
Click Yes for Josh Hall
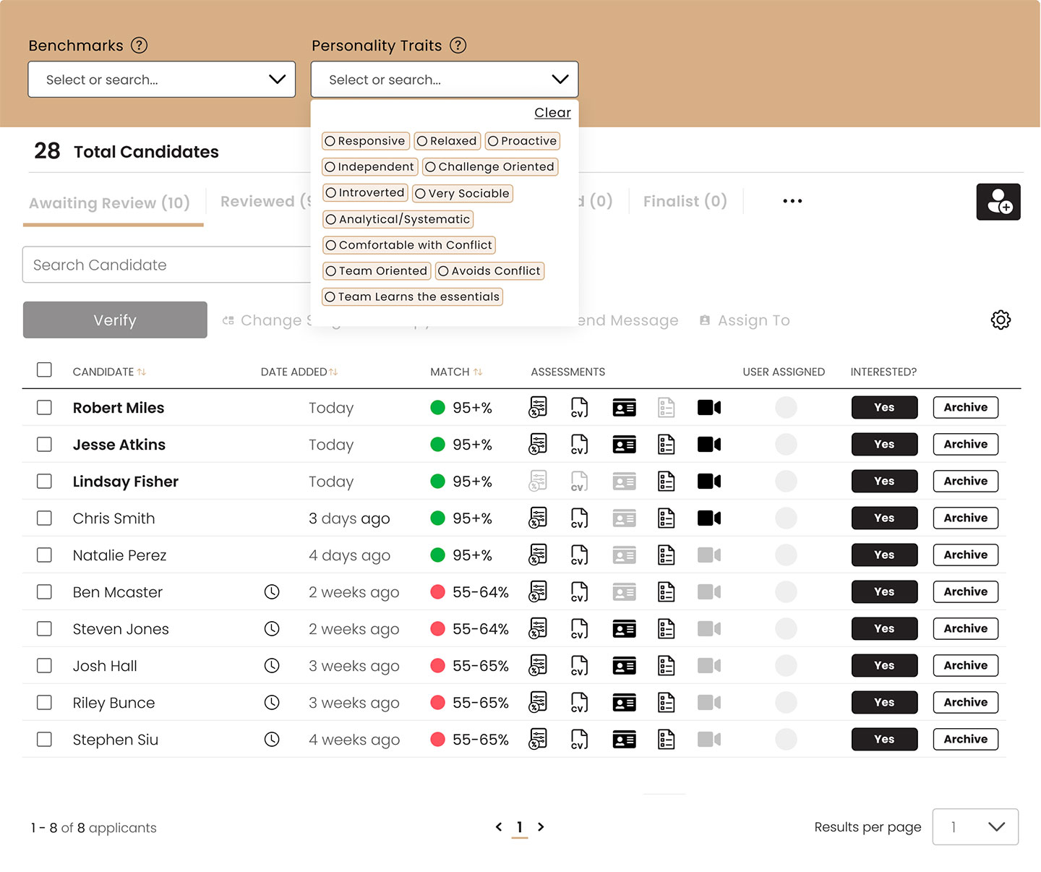click(884, 665)
